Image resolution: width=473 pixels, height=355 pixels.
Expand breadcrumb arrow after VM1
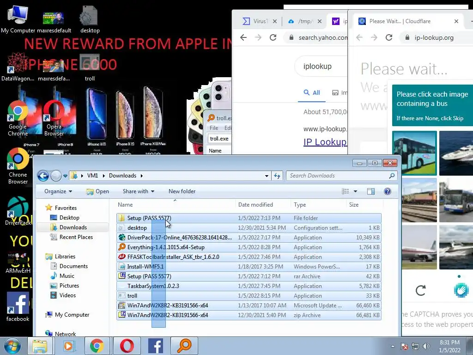[103, 176]
